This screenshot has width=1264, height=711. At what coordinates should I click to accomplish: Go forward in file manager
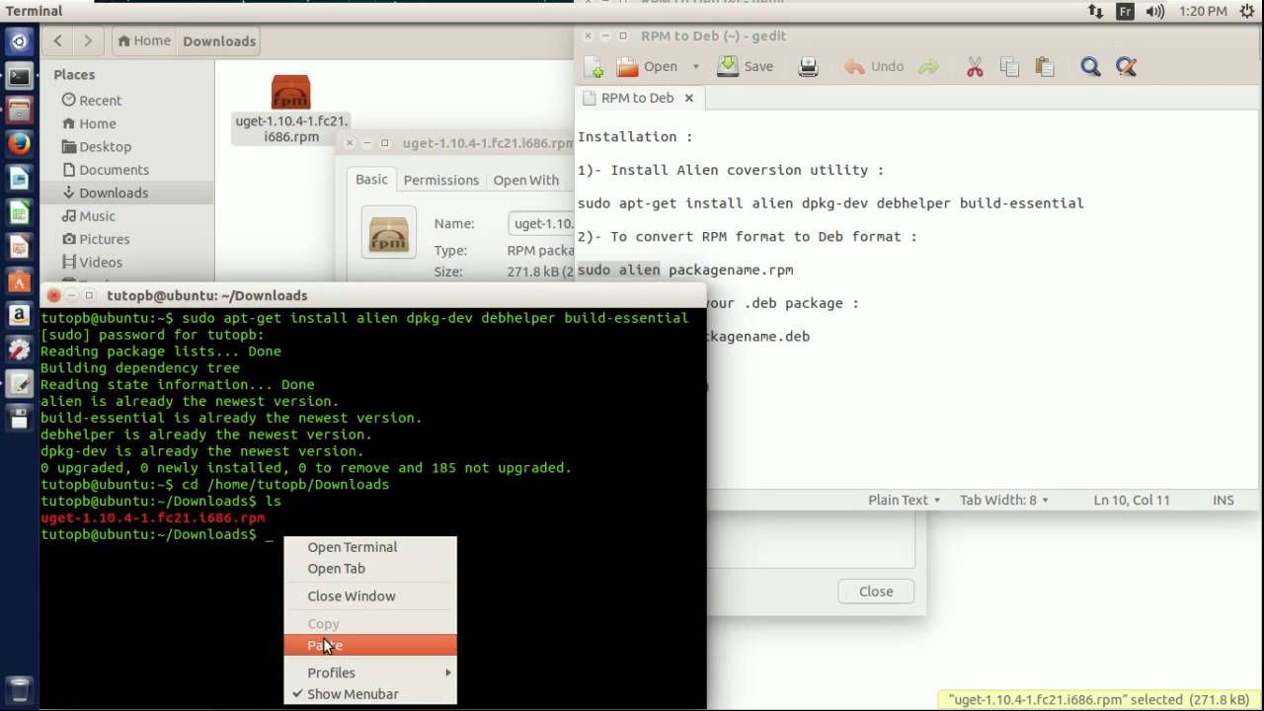pos(88,40)
